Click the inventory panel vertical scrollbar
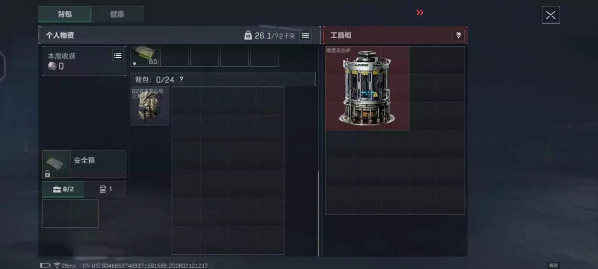The image size is (598, 269). [318, 214]
